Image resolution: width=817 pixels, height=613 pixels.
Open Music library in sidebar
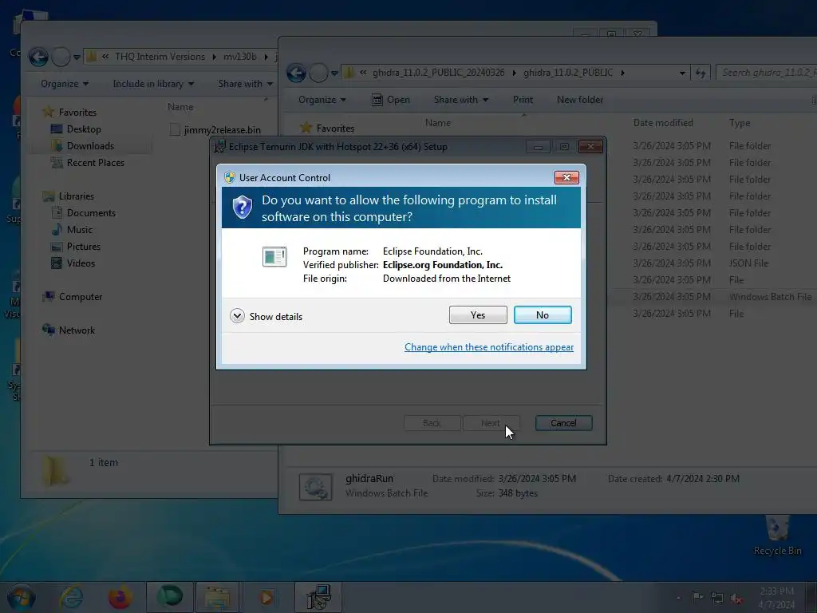tap(79, 229)
